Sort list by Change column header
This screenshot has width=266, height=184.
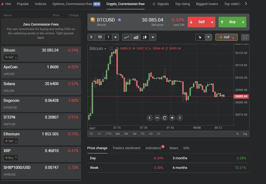pyautogui.click(x=74, y=15)
